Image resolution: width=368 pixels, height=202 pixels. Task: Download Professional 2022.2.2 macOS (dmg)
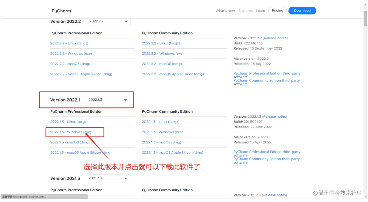(70, 64)
